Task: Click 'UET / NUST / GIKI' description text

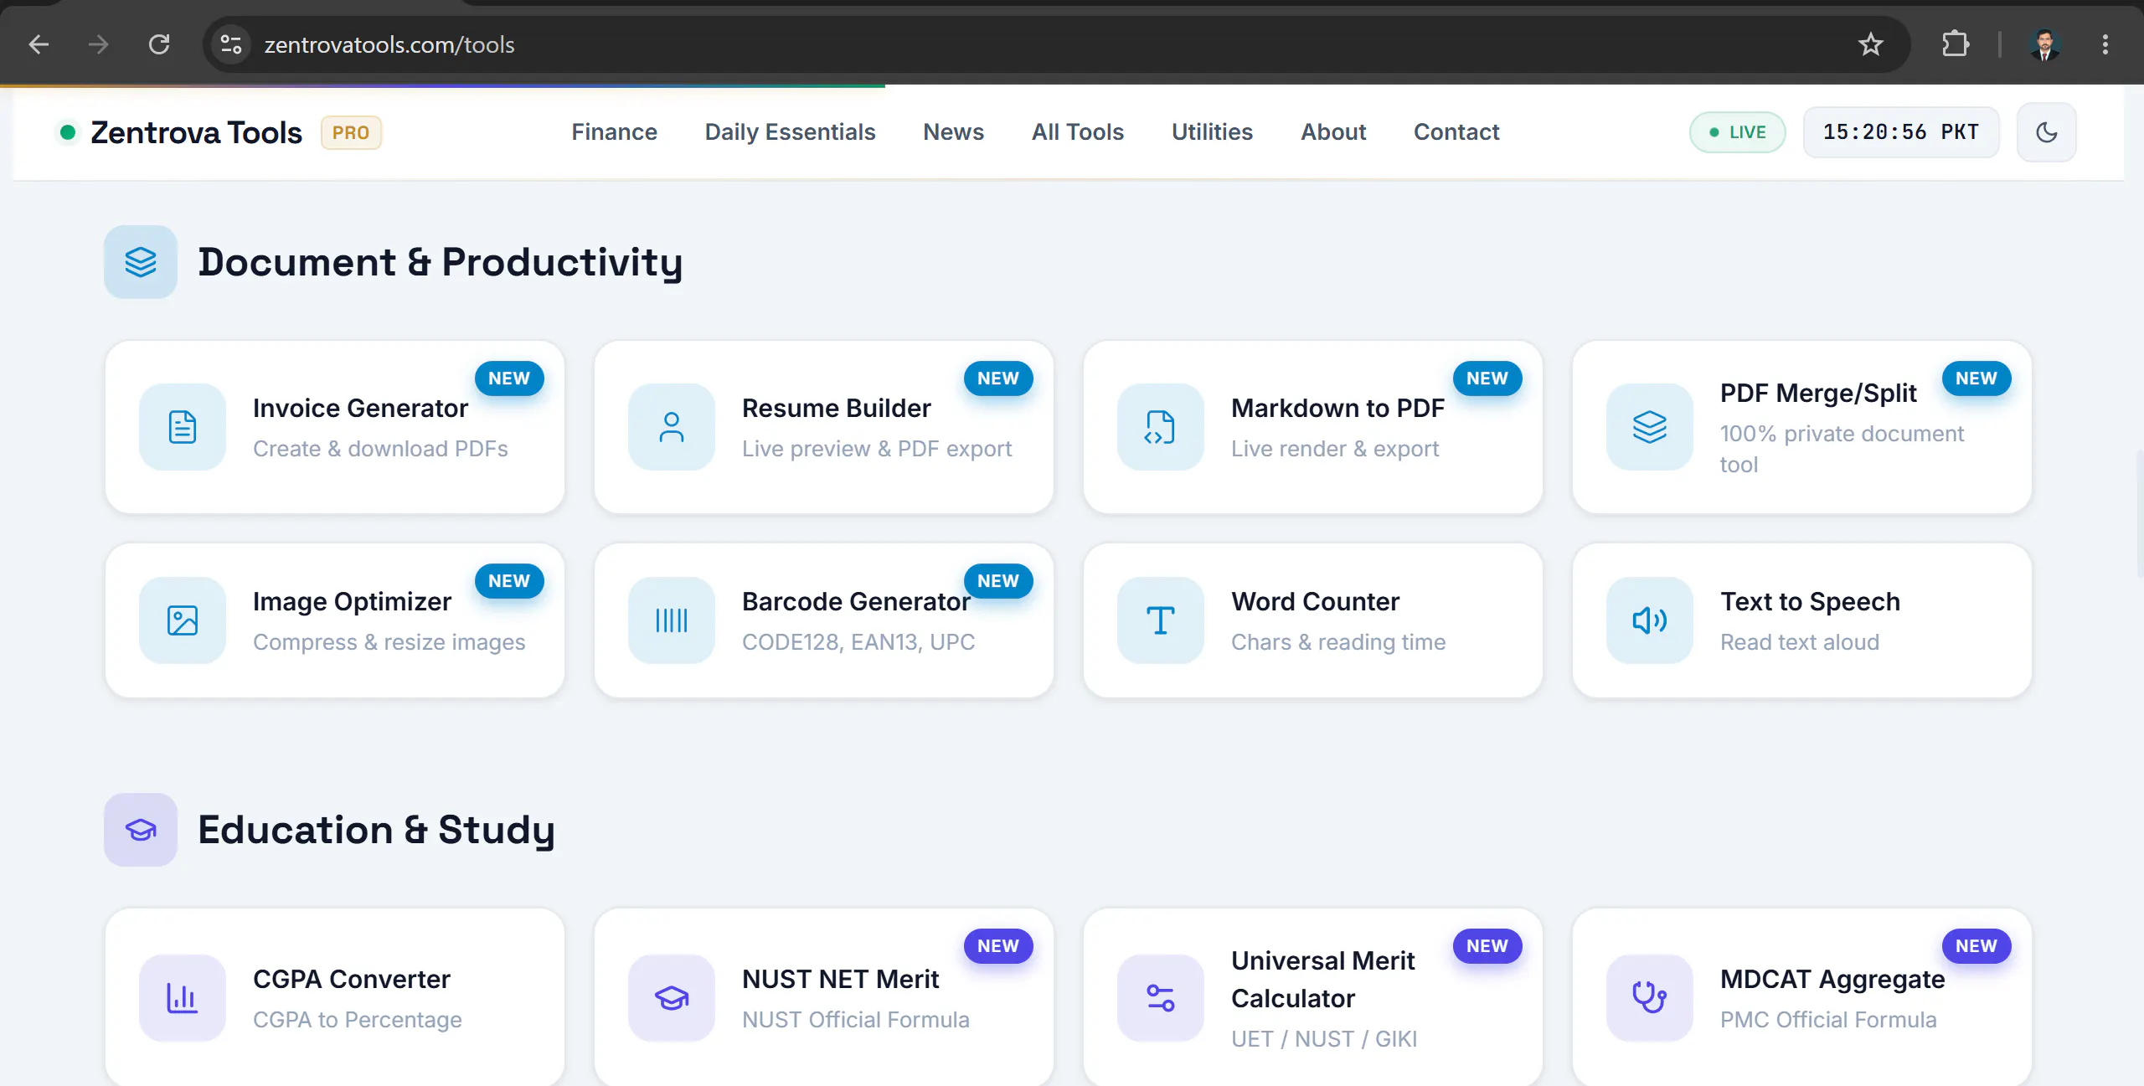Action: (1324, 1039)
